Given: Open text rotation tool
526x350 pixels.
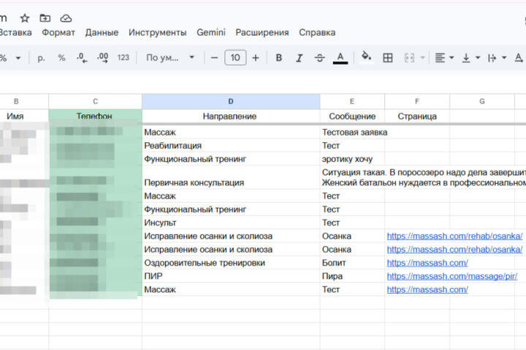Looking at the screenshot, I should coord(519,58).
